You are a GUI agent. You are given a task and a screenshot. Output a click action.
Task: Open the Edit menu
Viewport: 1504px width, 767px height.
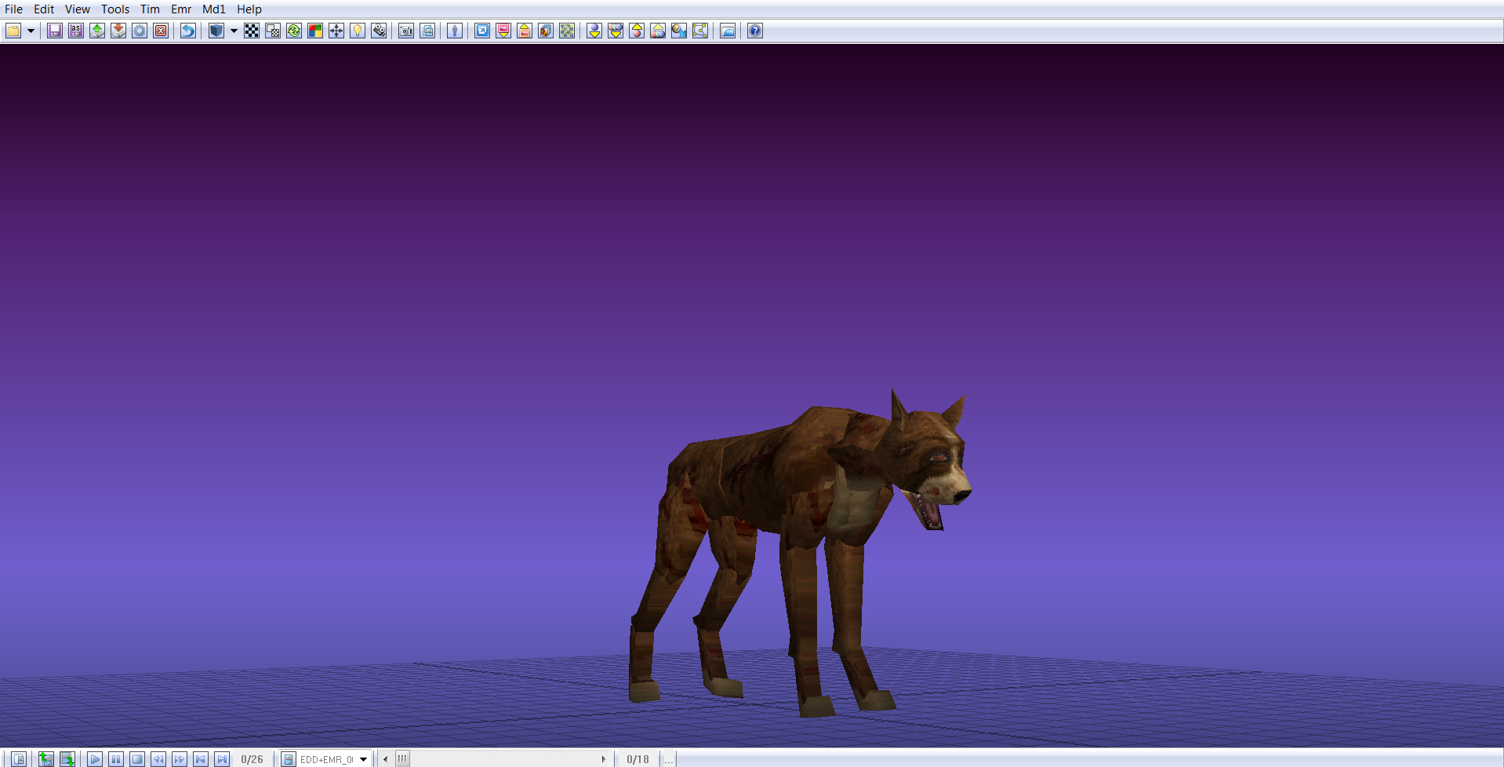click(x=44, y=9)
